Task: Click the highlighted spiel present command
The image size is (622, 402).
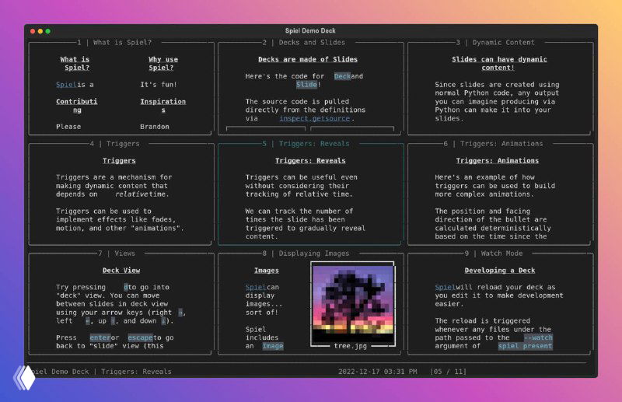Action: [x=526, y=346]
